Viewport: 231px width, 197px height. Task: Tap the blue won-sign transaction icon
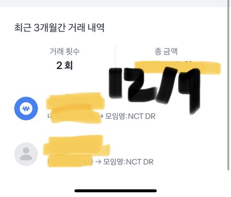coord(26,108)
